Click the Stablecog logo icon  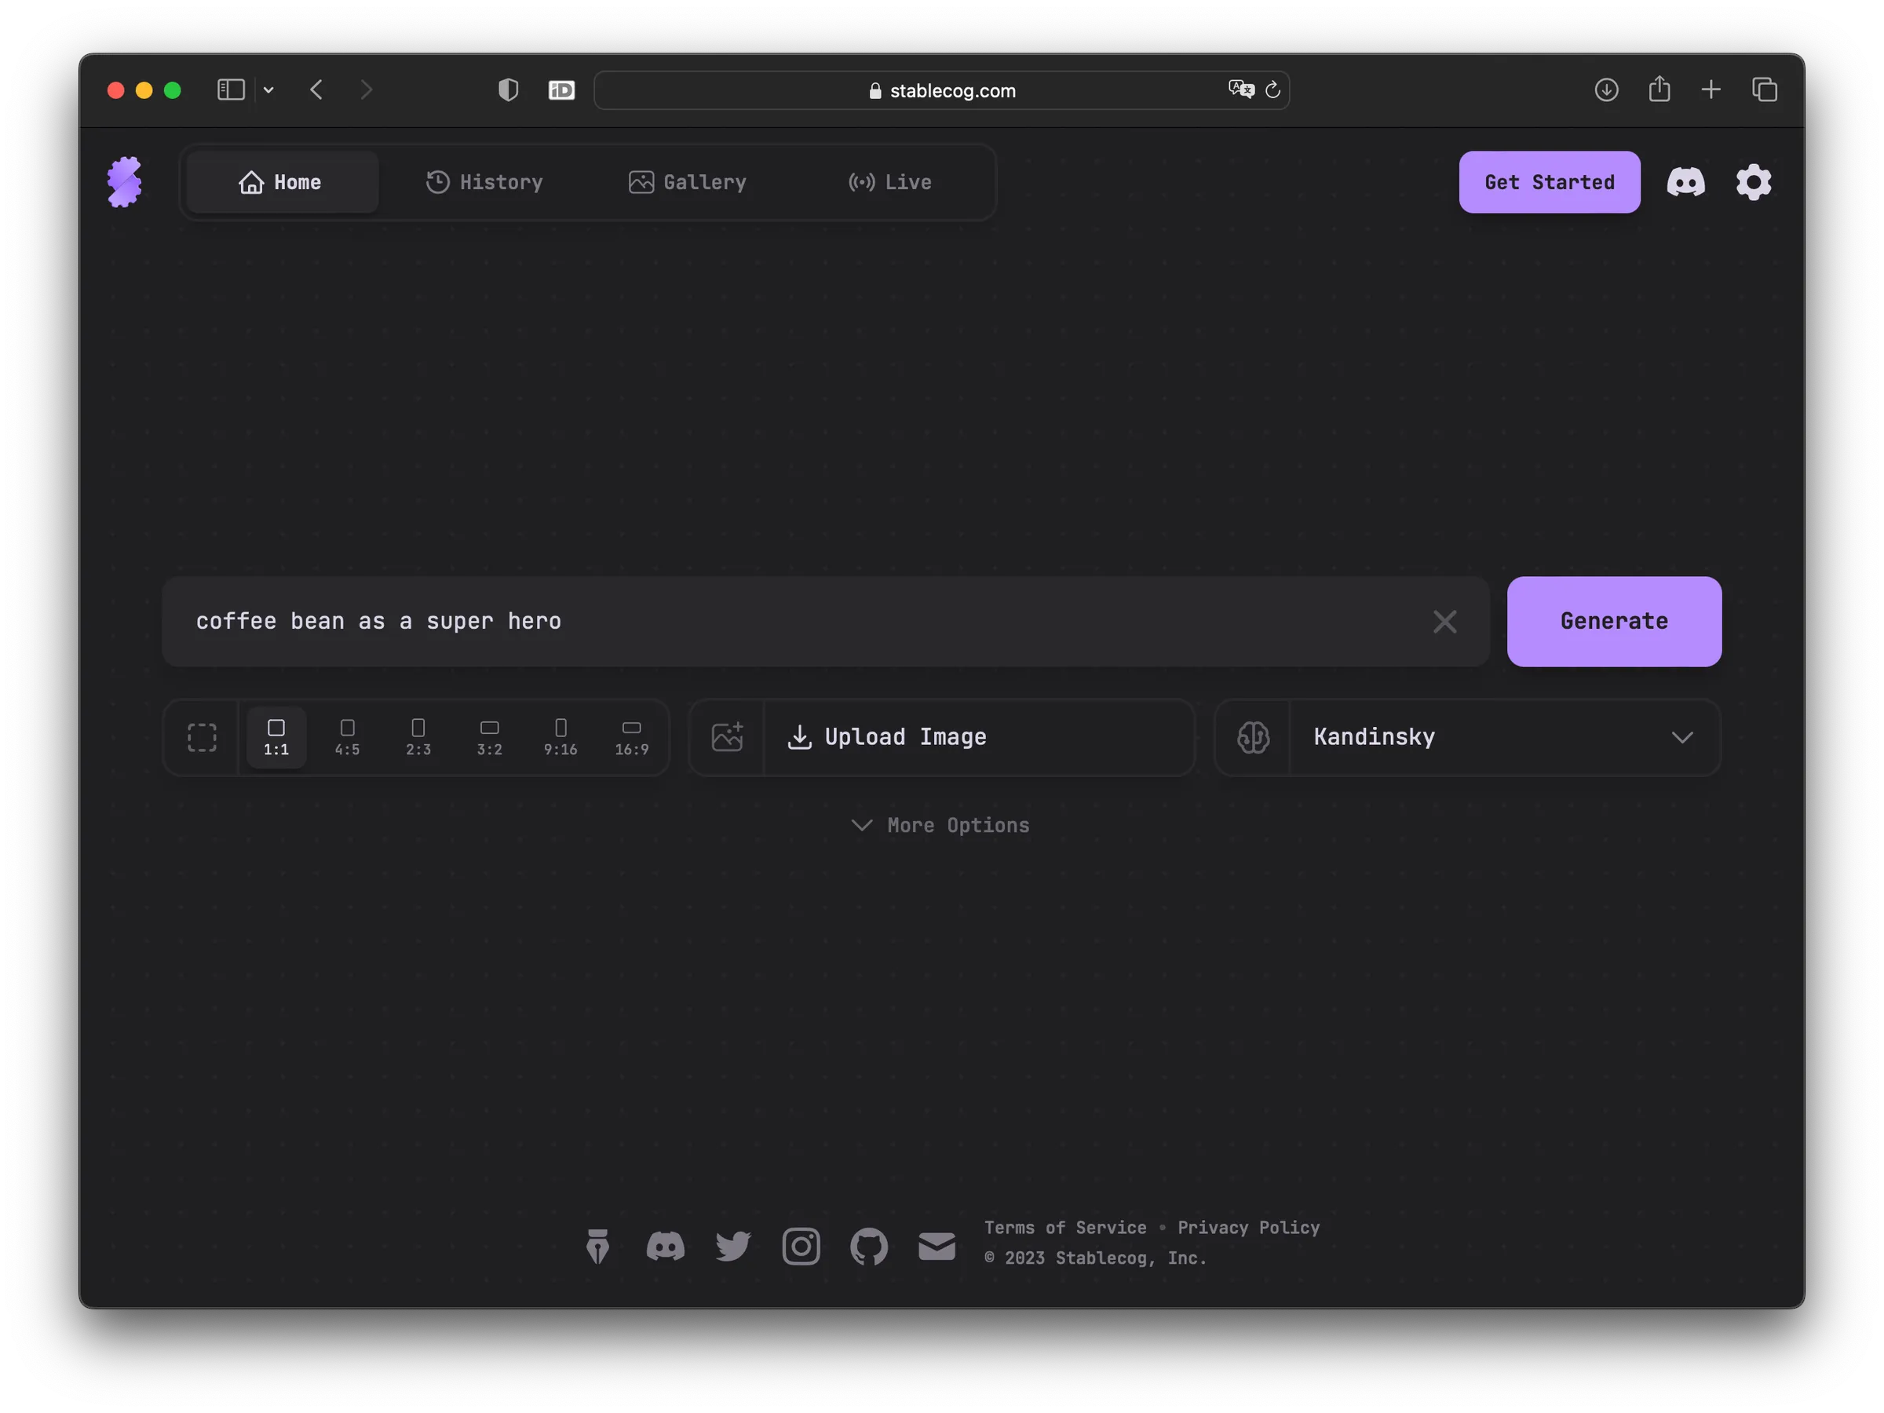click(x=124, y=182)
